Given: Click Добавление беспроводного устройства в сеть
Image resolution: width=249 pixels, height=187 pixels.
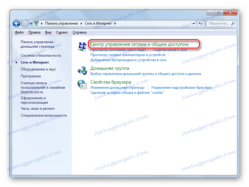Looking at the screenshot, I should pyautogui.click(x=128, y=60).
